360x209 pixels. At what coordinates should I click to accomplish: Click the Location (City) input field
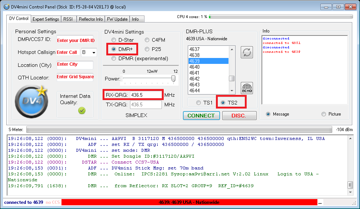click(x=75, y=65)
